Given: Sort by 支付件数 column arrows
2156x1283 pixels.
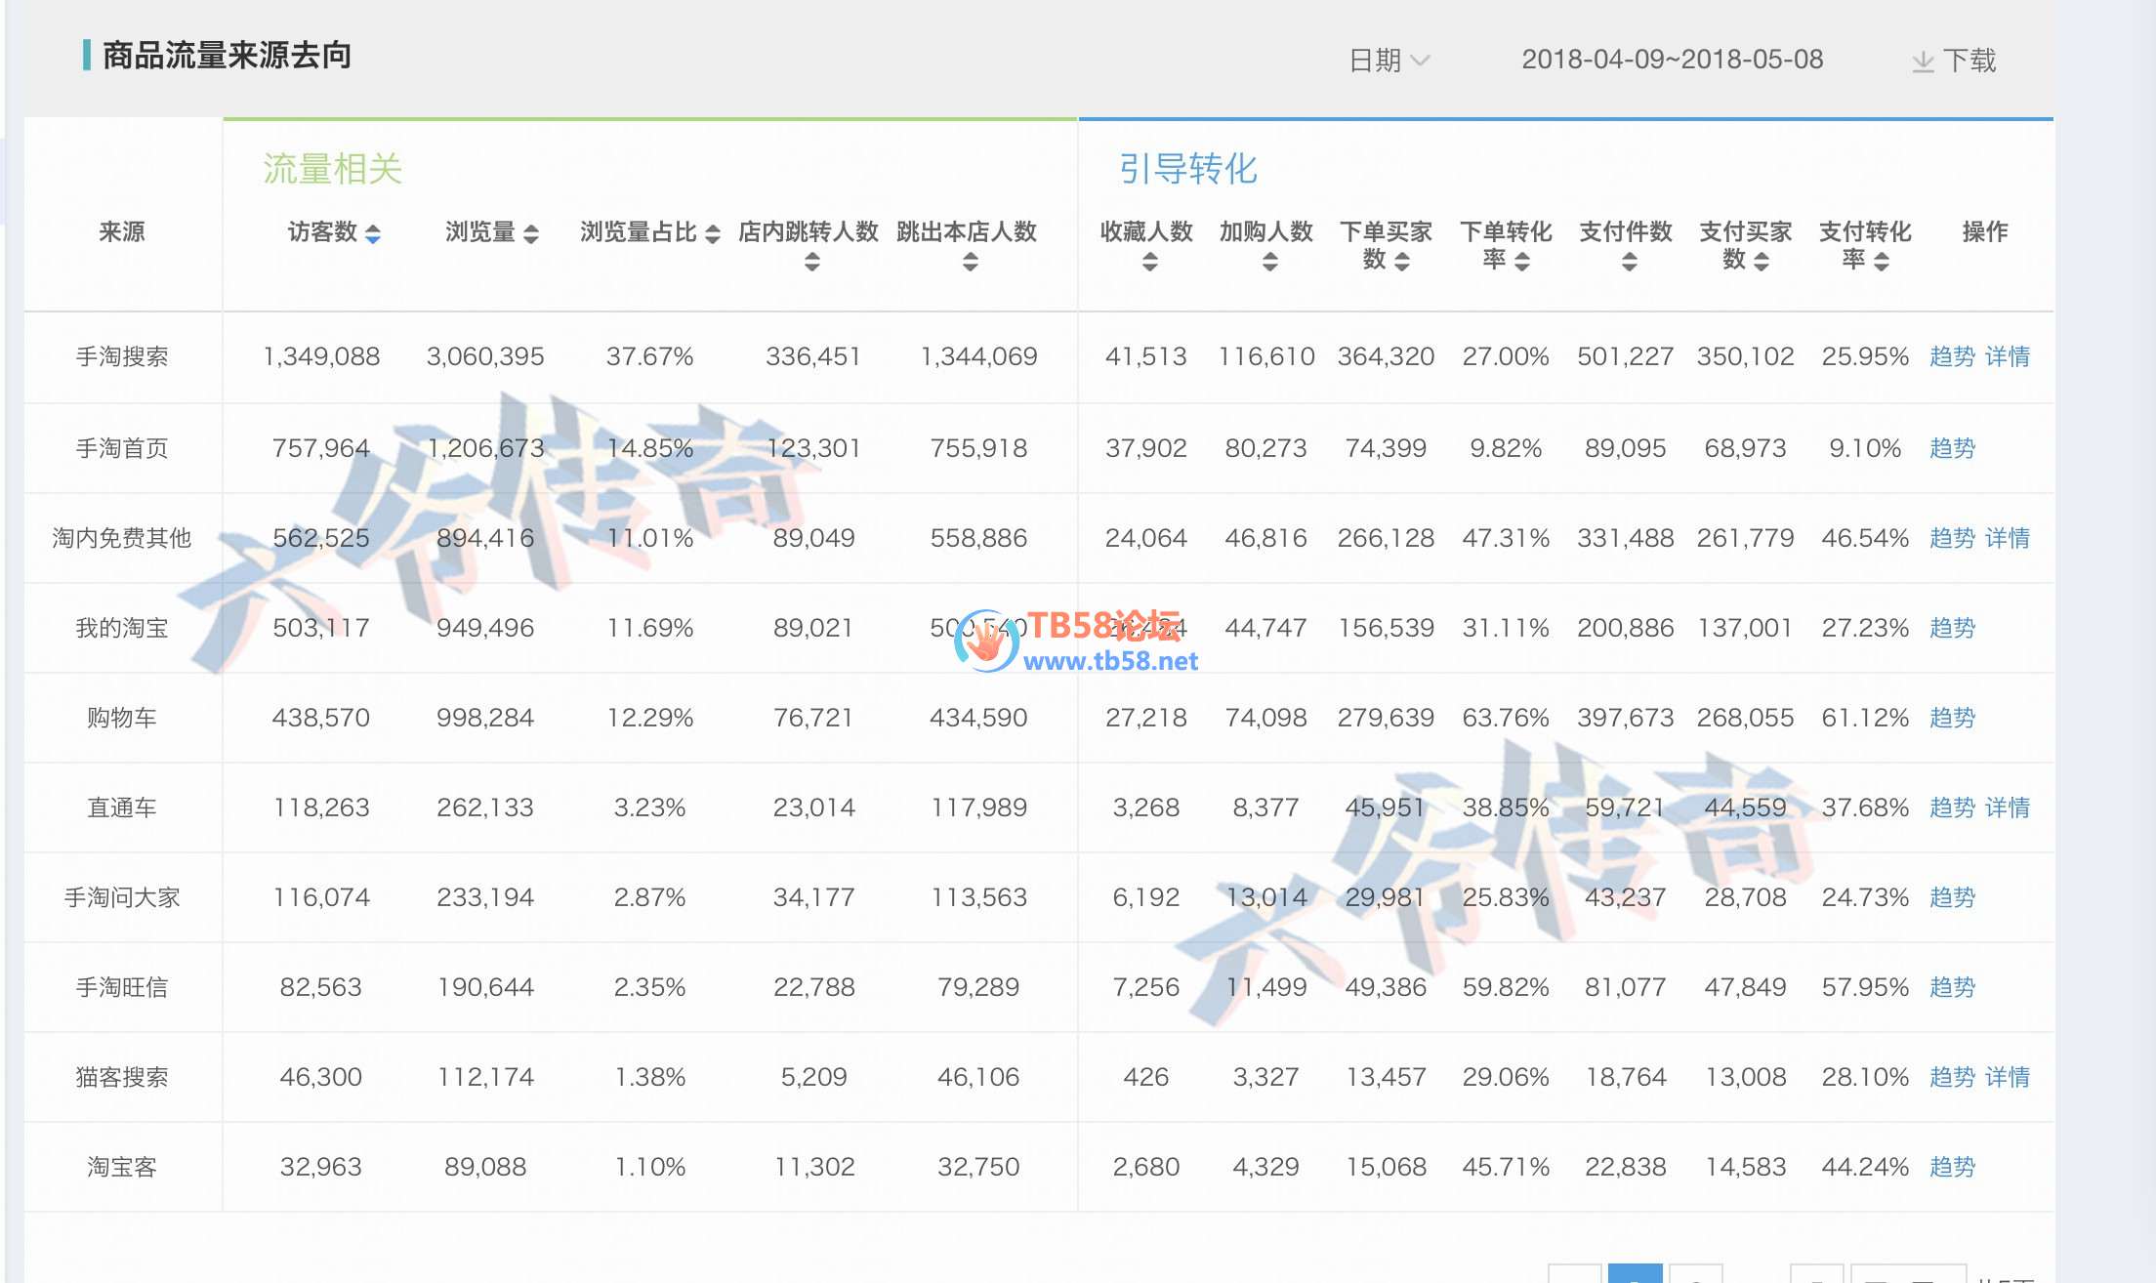Looking at the screenshot, I should coord(1629,262).
